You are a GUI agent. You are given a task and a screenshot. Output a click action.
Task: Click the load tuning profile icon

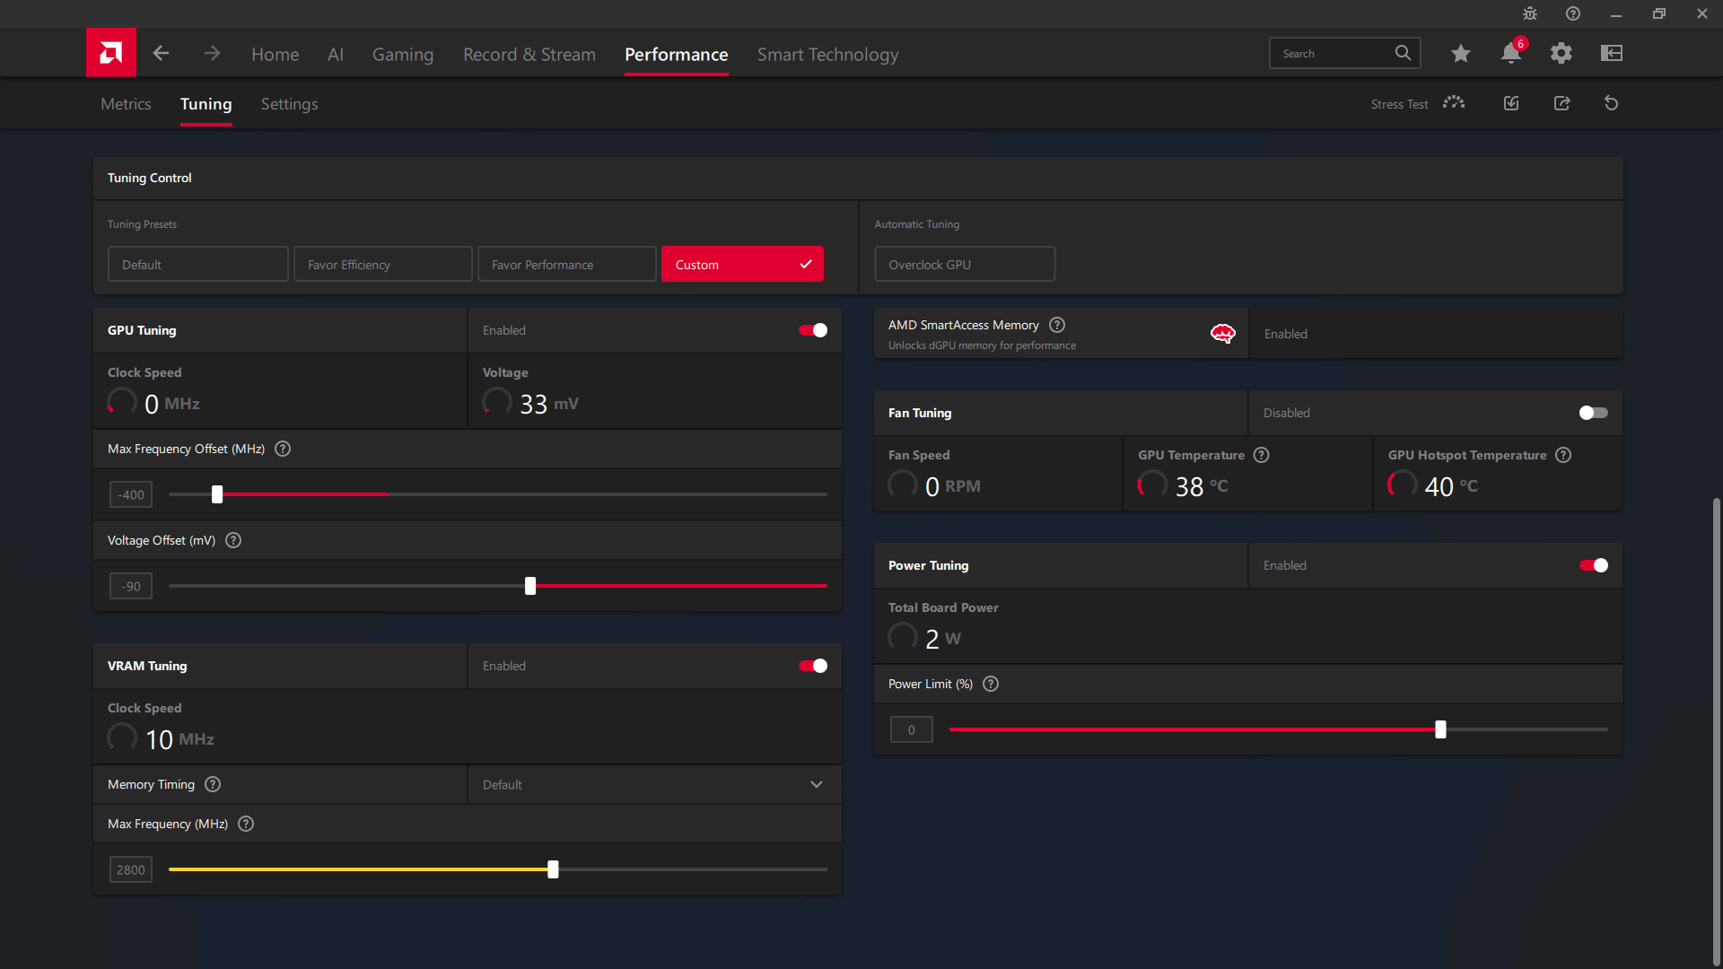click(1511, 103)
